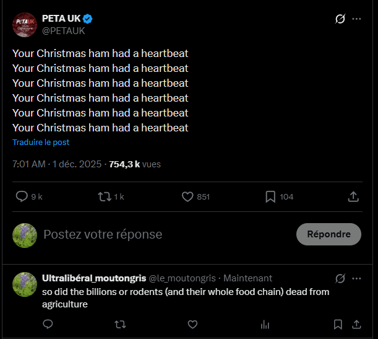Click PETA UK profile avatar

25,25
